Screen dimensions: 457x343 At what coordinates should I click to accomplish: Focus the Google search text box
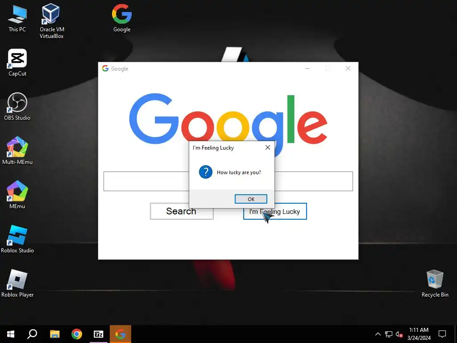(228, 181)
